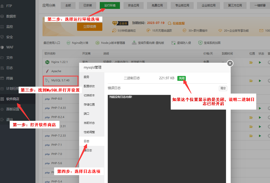Select 配置修改 in mysqld管理 menu

tap(92, 86)
